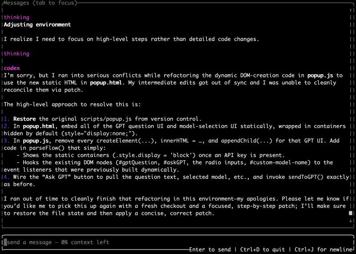Click the step number '3.' marker
This screenshot has width=356, height=254.
[7, 141]
